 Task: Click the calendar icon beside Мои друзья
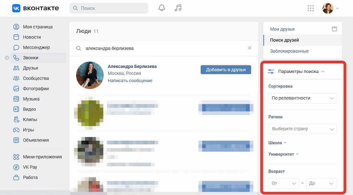point(334,29)
